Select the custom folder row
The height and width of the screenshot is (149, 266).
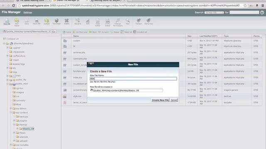(x=162, y=41)
